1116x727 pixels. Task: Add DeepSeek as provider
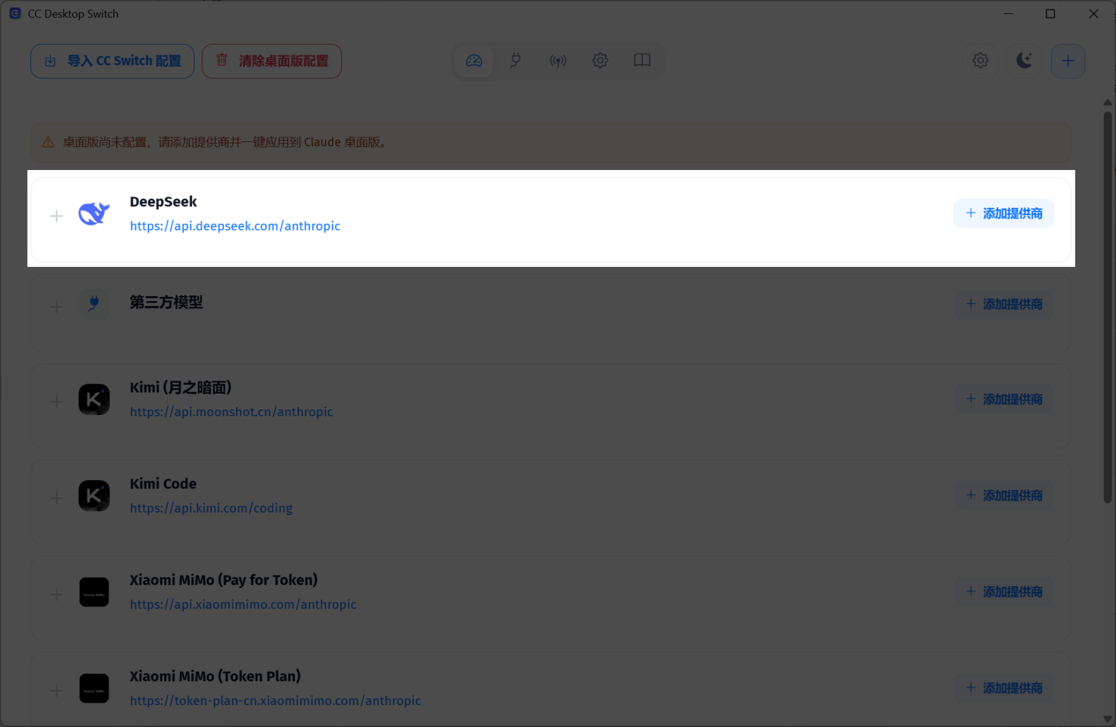tap(1004, 213)
